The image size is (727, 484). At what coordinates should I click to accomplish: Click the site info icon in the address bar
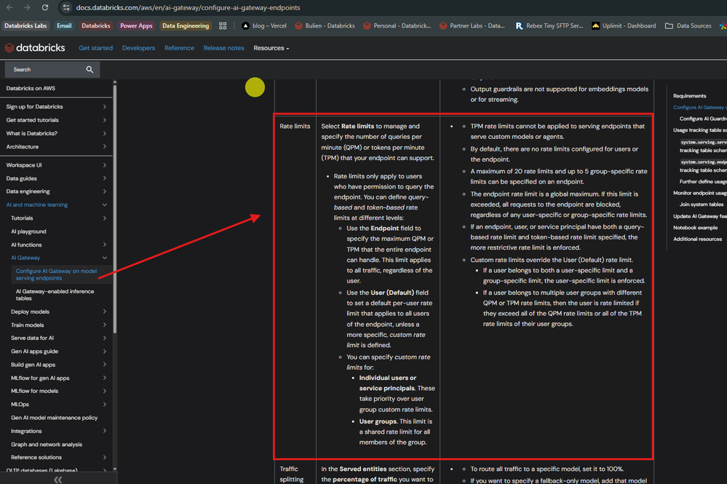[x=67, y=7]
